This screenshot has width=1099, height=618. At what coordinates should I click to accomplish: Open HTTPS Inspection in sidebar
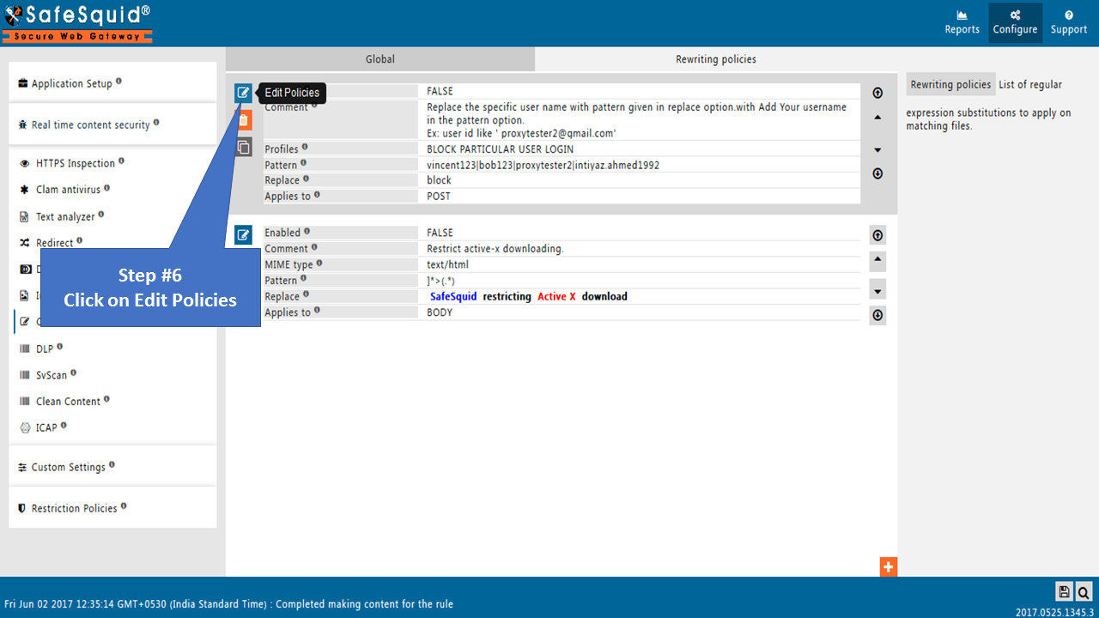coord(76,163)
